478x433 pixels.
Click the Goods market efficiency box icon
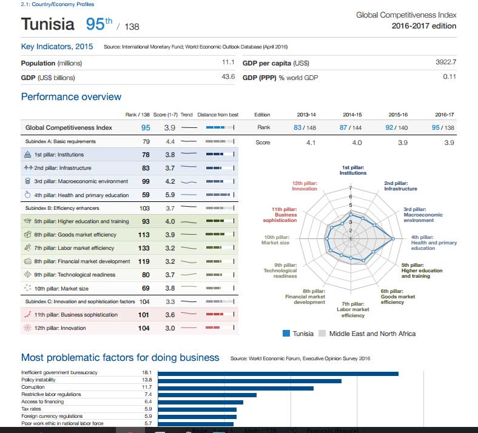click(x=27, y=234)
